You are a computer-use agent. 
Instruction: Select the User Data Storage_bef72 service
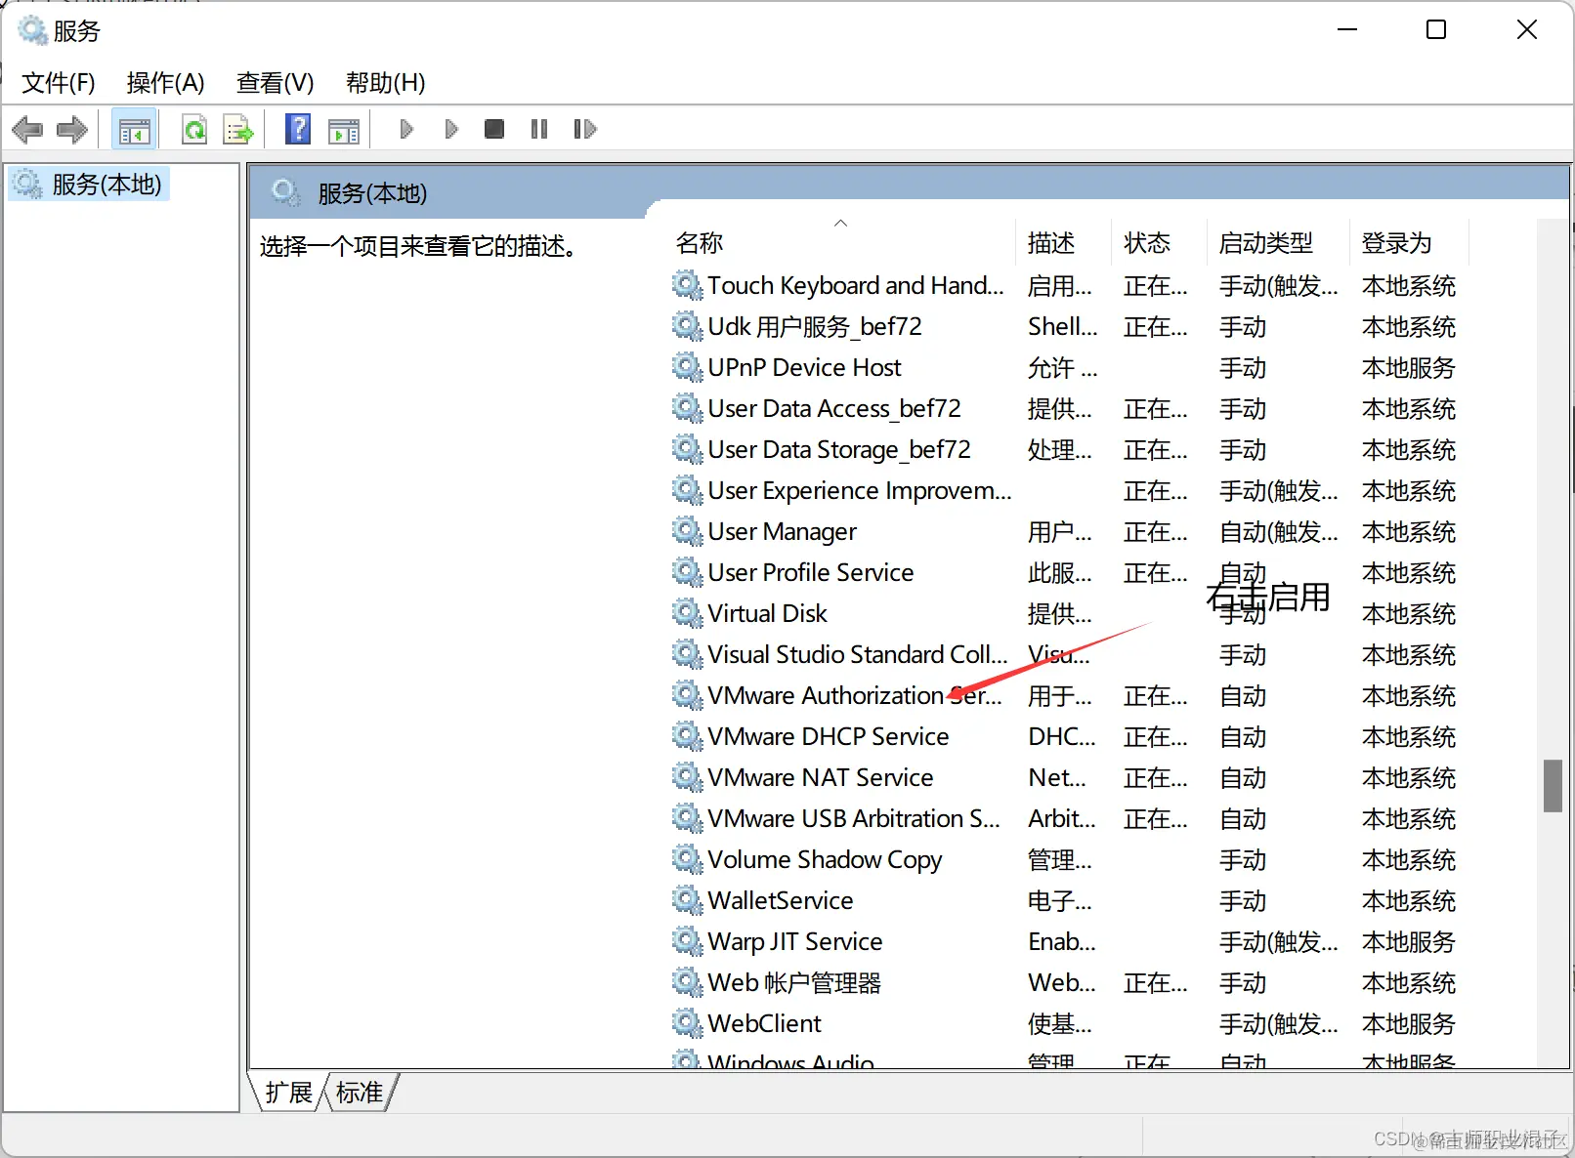(x=839, y=449)
